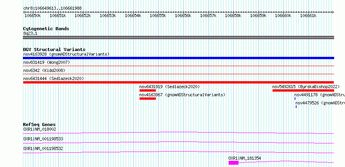Click the 106660k ruler tick label
This screenshot has width=345, height=167.
pyautogui.click(x=283, y=15)
